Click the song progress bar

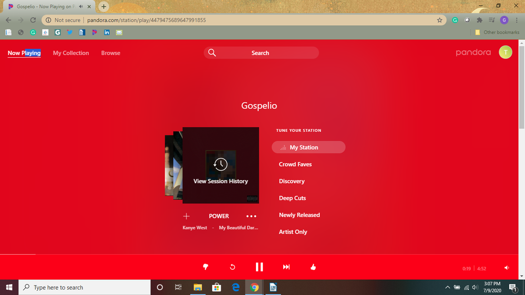[259, 254]
